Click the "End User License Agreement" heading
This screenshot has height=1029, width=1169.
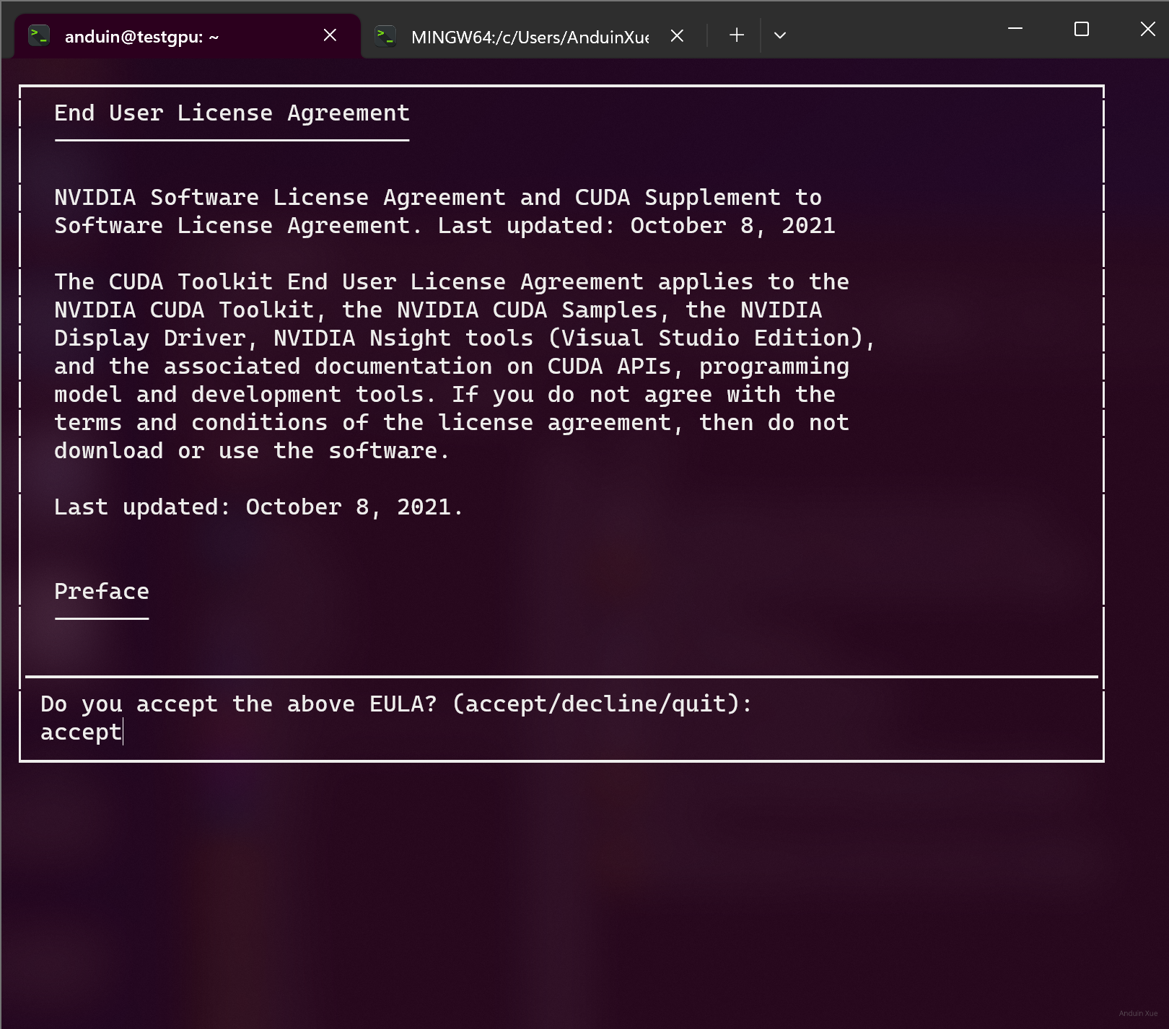coord(232,113)
